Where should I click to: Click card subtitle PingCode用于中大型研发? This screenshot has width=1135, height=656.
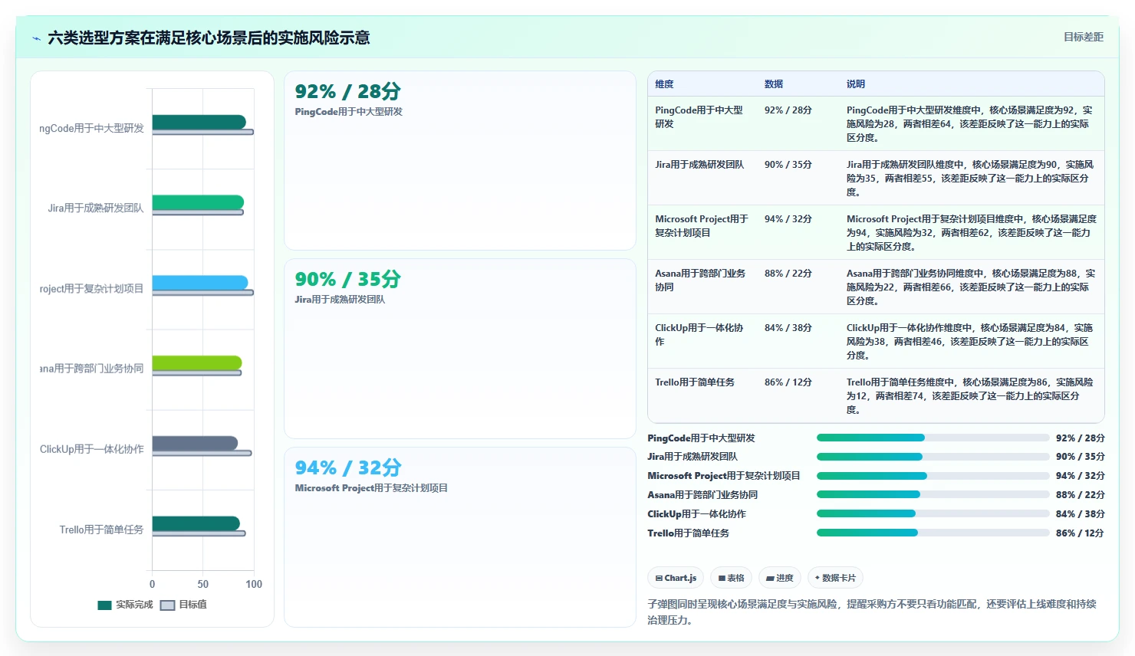(348, 112)
